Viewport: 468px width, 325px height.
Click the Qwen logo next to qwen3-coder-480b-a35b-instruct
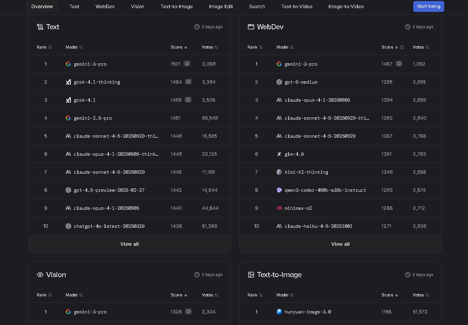279,190
